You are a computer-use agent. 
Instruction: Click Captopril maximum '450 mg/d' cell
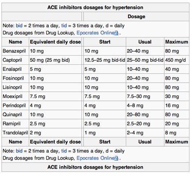click(x=177, y=60)
